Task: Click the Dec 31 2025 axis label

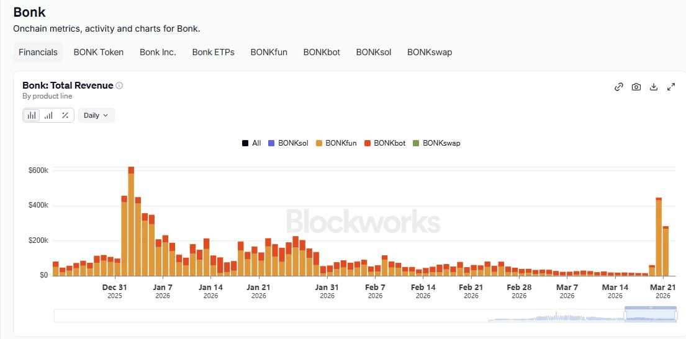Action: pos(115,291)
